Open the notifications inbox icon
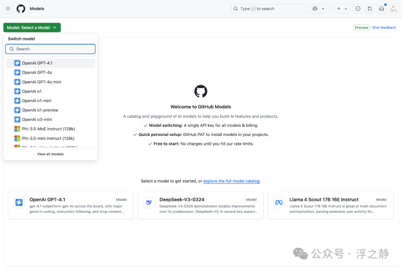This screenshot has width=402, height=270. point(382,9)
